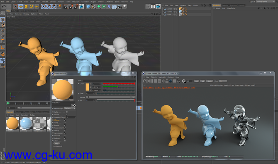Image resolution: width=278 pixels, height=164 pixels.
Task: Open the Cameras menu in viewport
Action: coord(18,14)
